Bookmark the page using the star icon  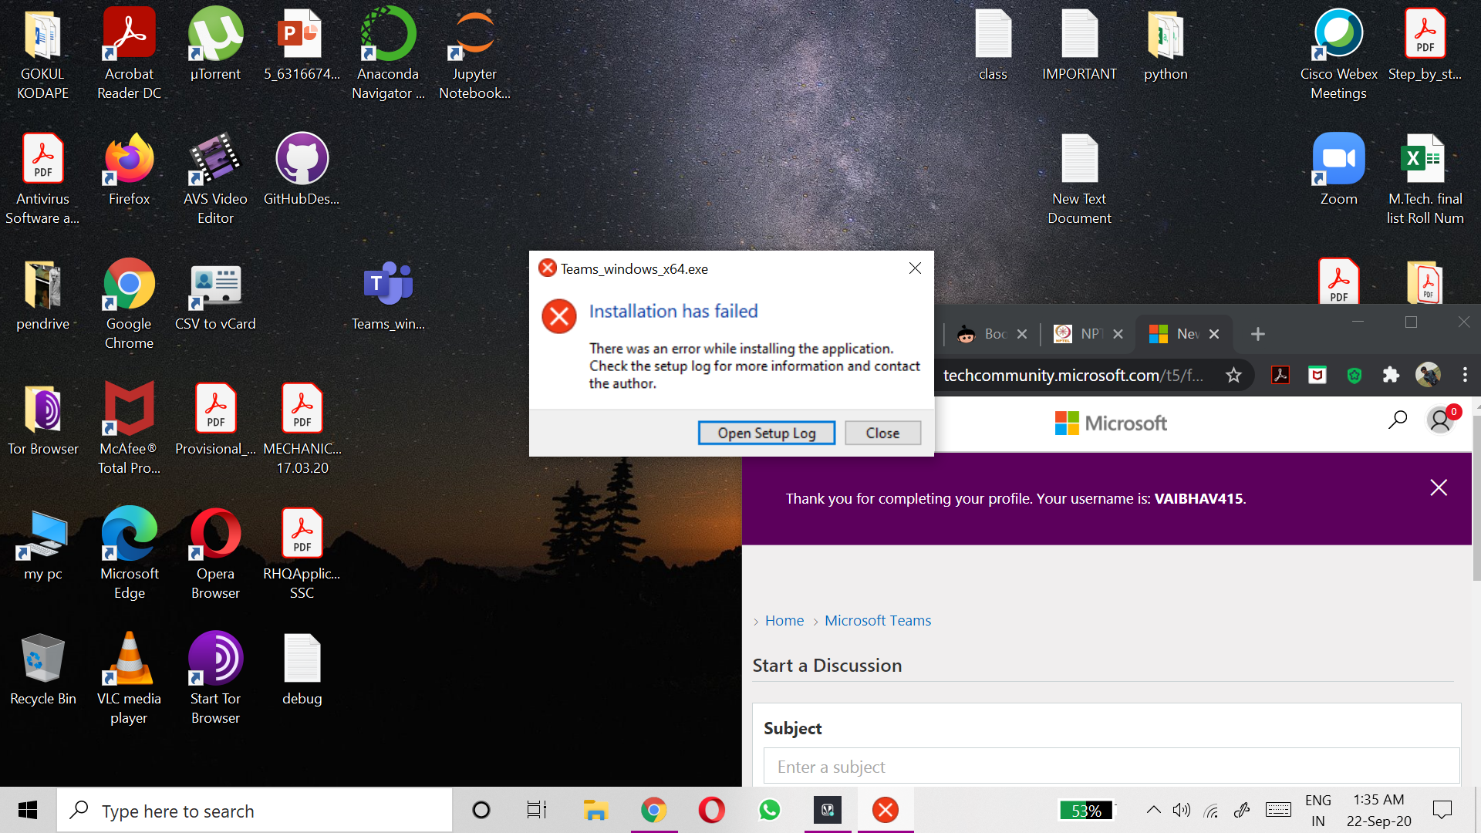[x=1233, y=376]
